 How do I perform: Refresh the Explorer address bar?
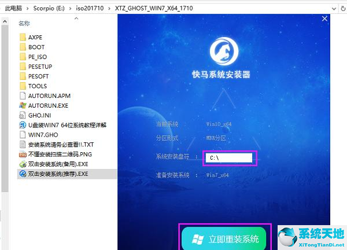[343, 9]
